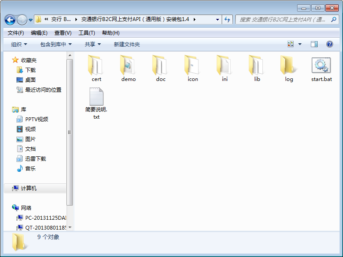Open network computer QT-2013080118
The height and width of the screenshot is (257, 343).
tap(41, 227)
